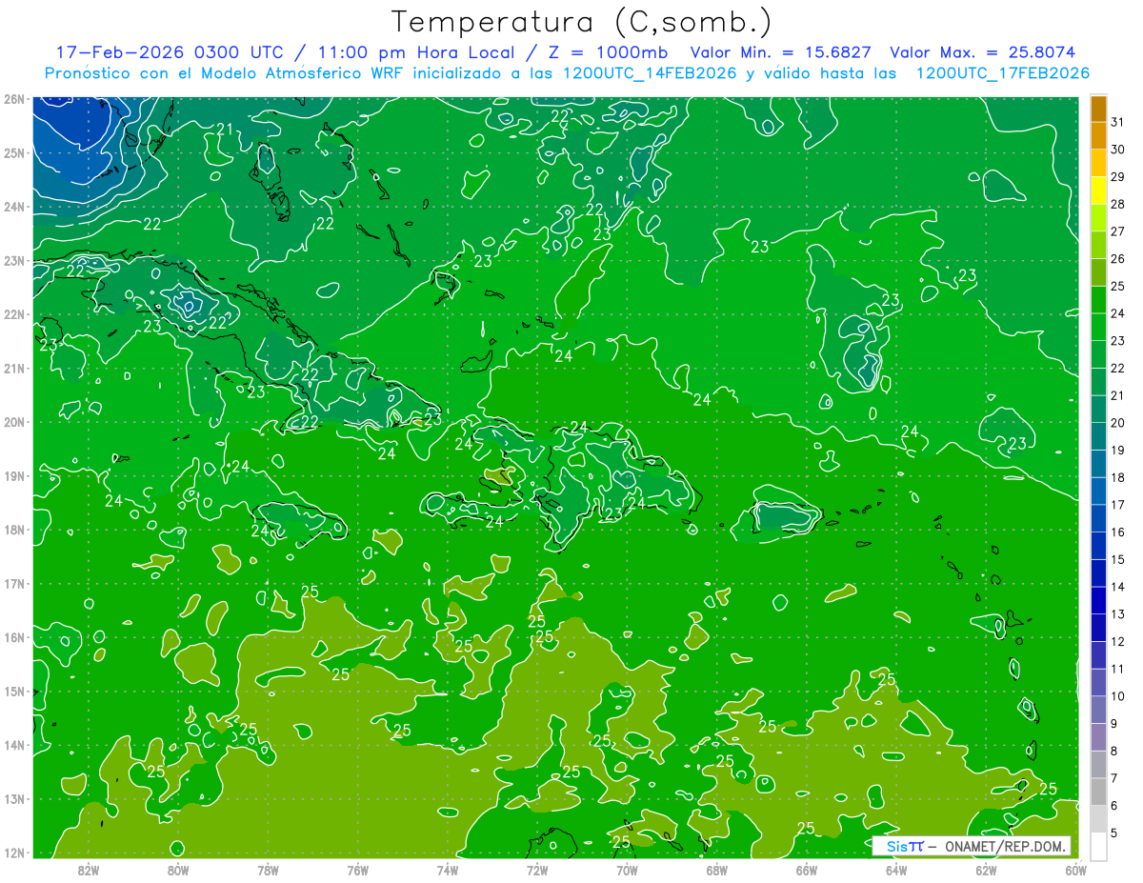Image resolution: width=1143 pixels, height=883 pixels.
Task: Click the lime colorbar swatch between 27 and 28
Action: [1098, 217]
